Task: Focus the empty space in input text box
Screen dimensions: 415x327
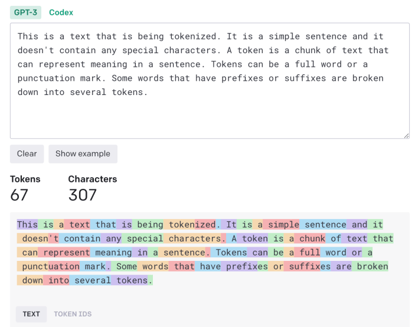Action: (210, 118)
